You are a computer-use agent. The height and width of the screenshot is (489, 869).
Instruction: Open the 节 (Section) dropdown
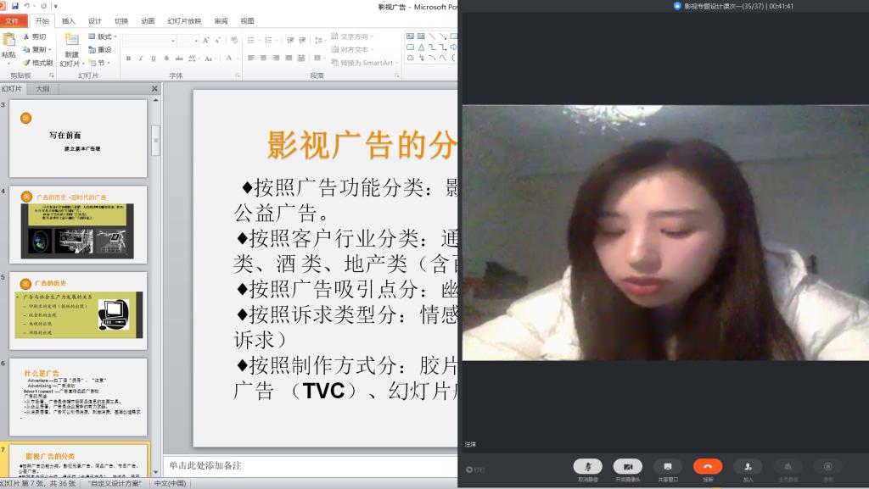[99, 63]
